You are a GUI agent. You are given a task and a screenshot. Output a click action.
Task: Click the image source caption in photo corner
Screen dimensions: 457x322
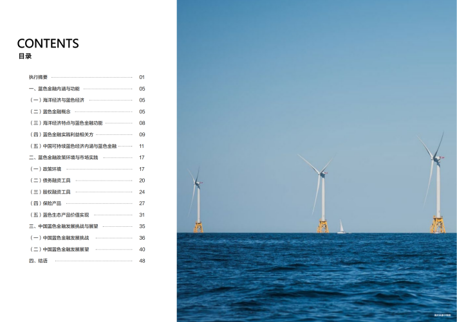coord(442,315)
